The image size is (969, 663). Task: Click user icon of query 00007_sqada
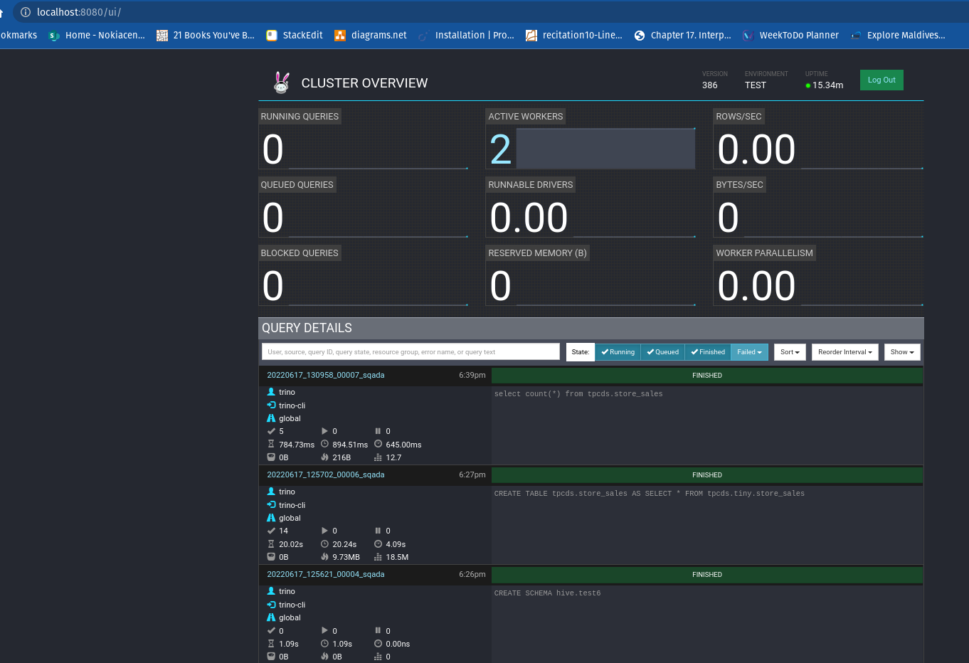[x=271, y=392]
